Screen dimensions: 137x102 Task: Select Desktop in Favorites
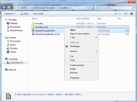[14, 23]
